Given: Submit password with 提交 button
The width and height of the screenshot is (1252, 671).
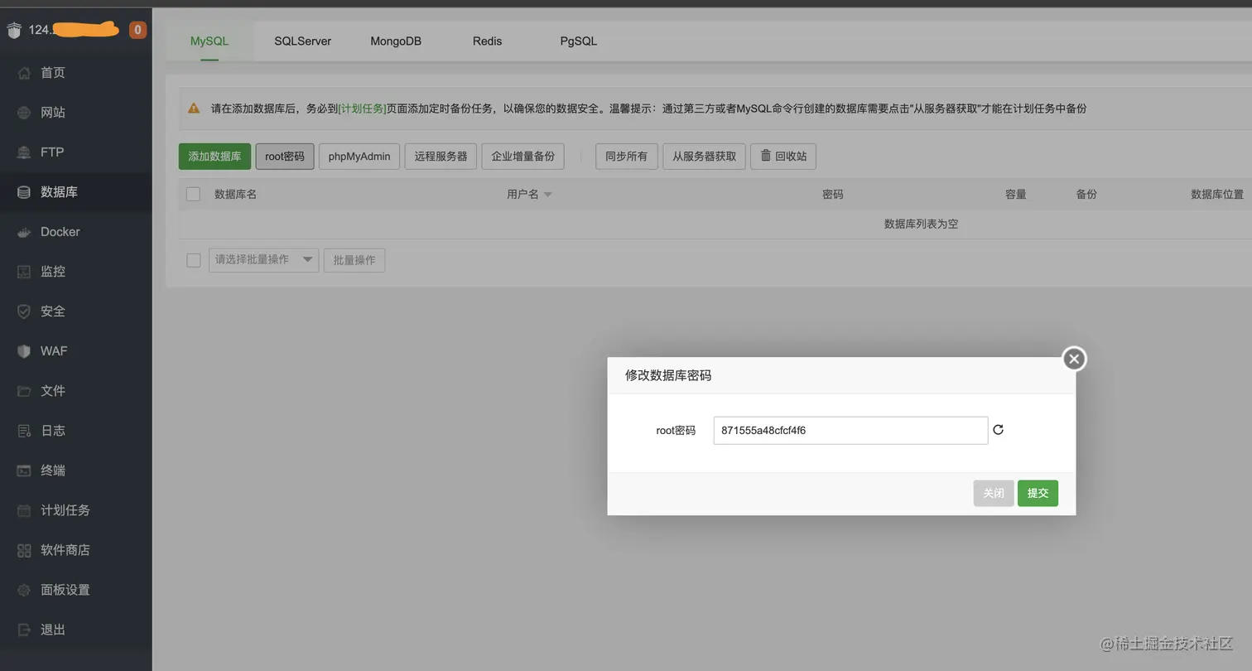Looking at the screenshot, I should [1038, 494].
